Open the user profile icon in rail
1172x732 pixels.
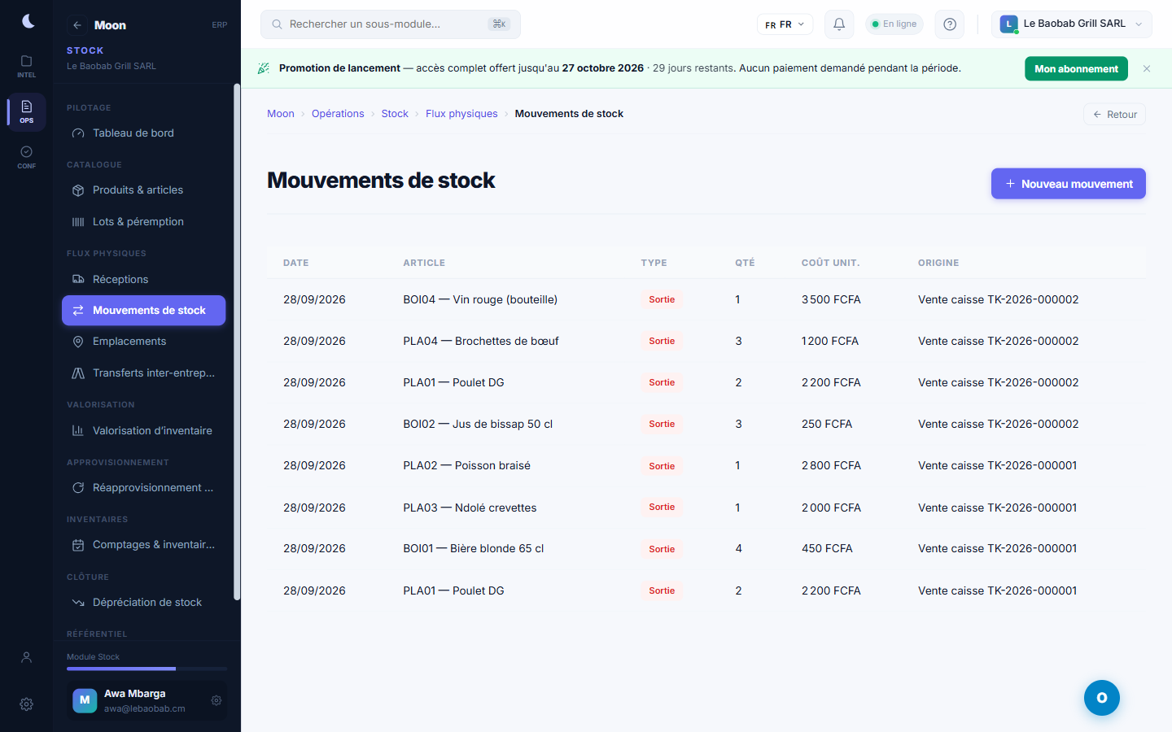[27, 657]
